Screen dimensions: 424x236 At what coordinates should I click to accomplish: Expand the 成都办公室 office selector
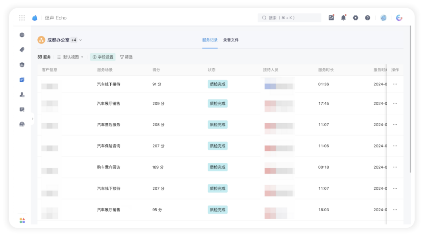[x=60, y=40]
